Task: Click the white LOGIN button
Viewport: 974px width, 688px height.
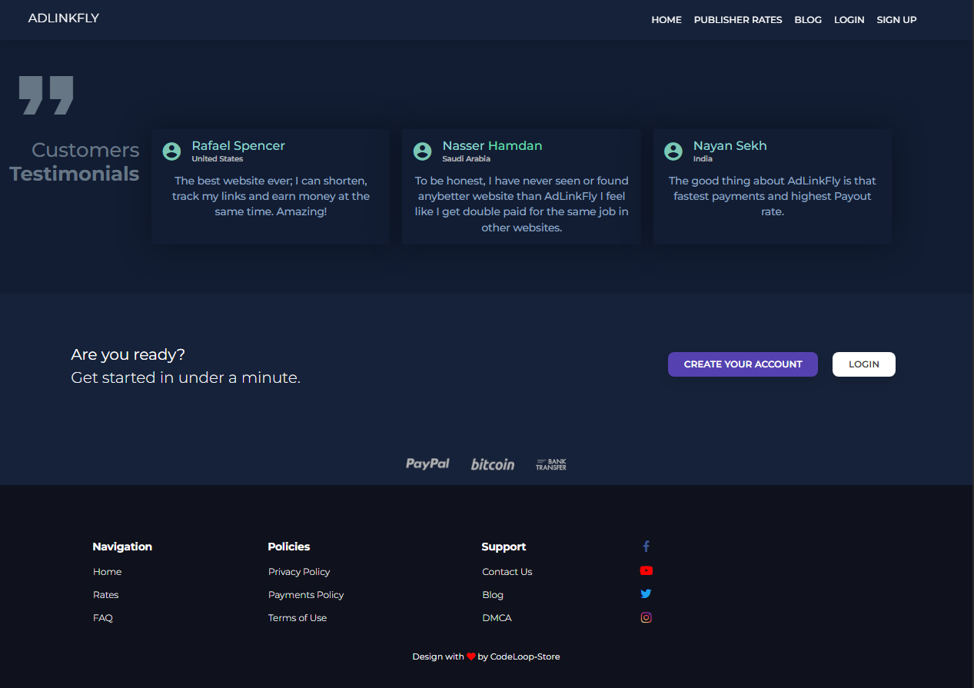Action: 864,364
